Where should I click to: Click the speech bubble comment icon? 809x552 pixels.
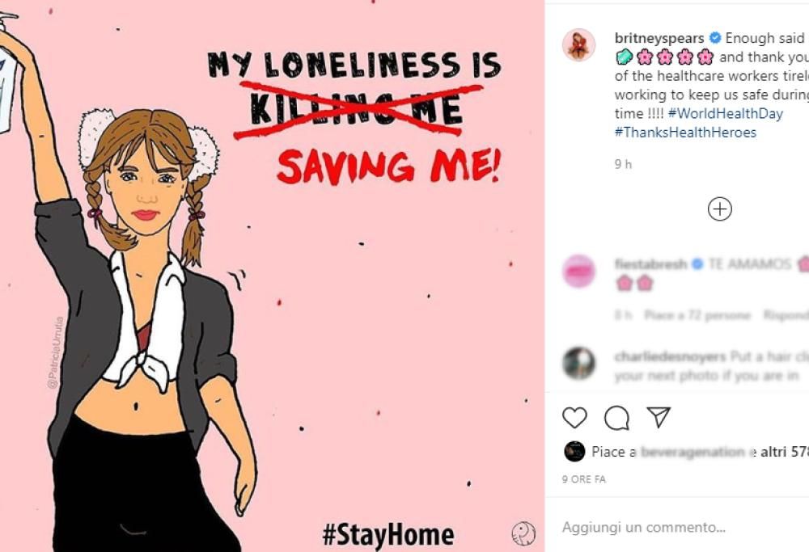[x=616, y=417]
